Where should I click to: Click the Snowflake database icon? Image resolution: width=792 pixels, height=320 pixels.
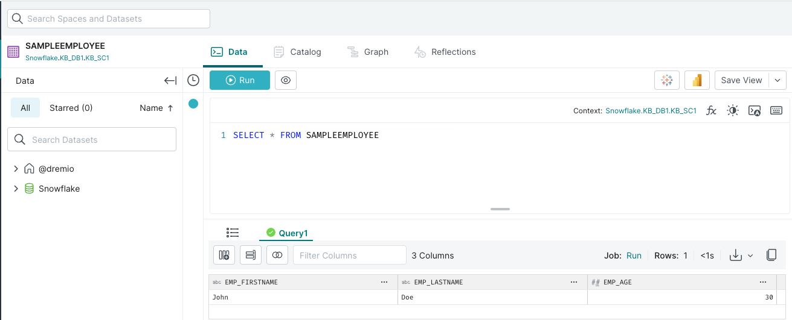29,189
